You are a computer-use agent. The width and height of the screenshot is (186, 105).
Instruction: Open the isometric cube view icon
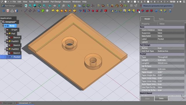35,6
